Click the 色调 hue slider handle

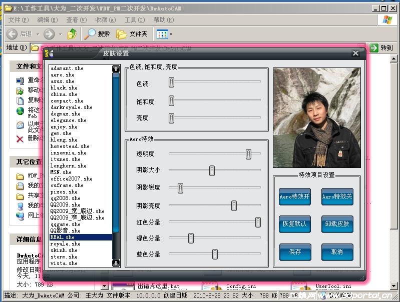(171, 82)
